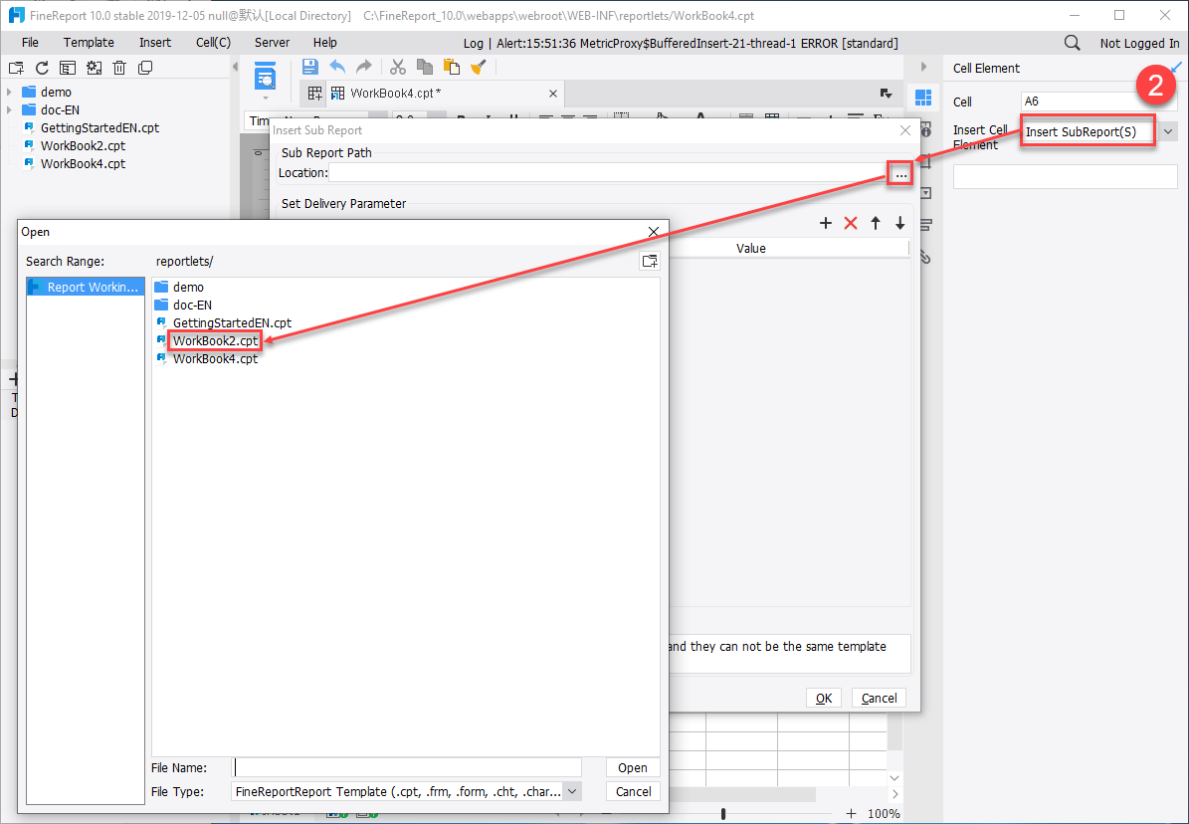Select the Cut scissors icon

pyautogui.click(x=397, y=66)
